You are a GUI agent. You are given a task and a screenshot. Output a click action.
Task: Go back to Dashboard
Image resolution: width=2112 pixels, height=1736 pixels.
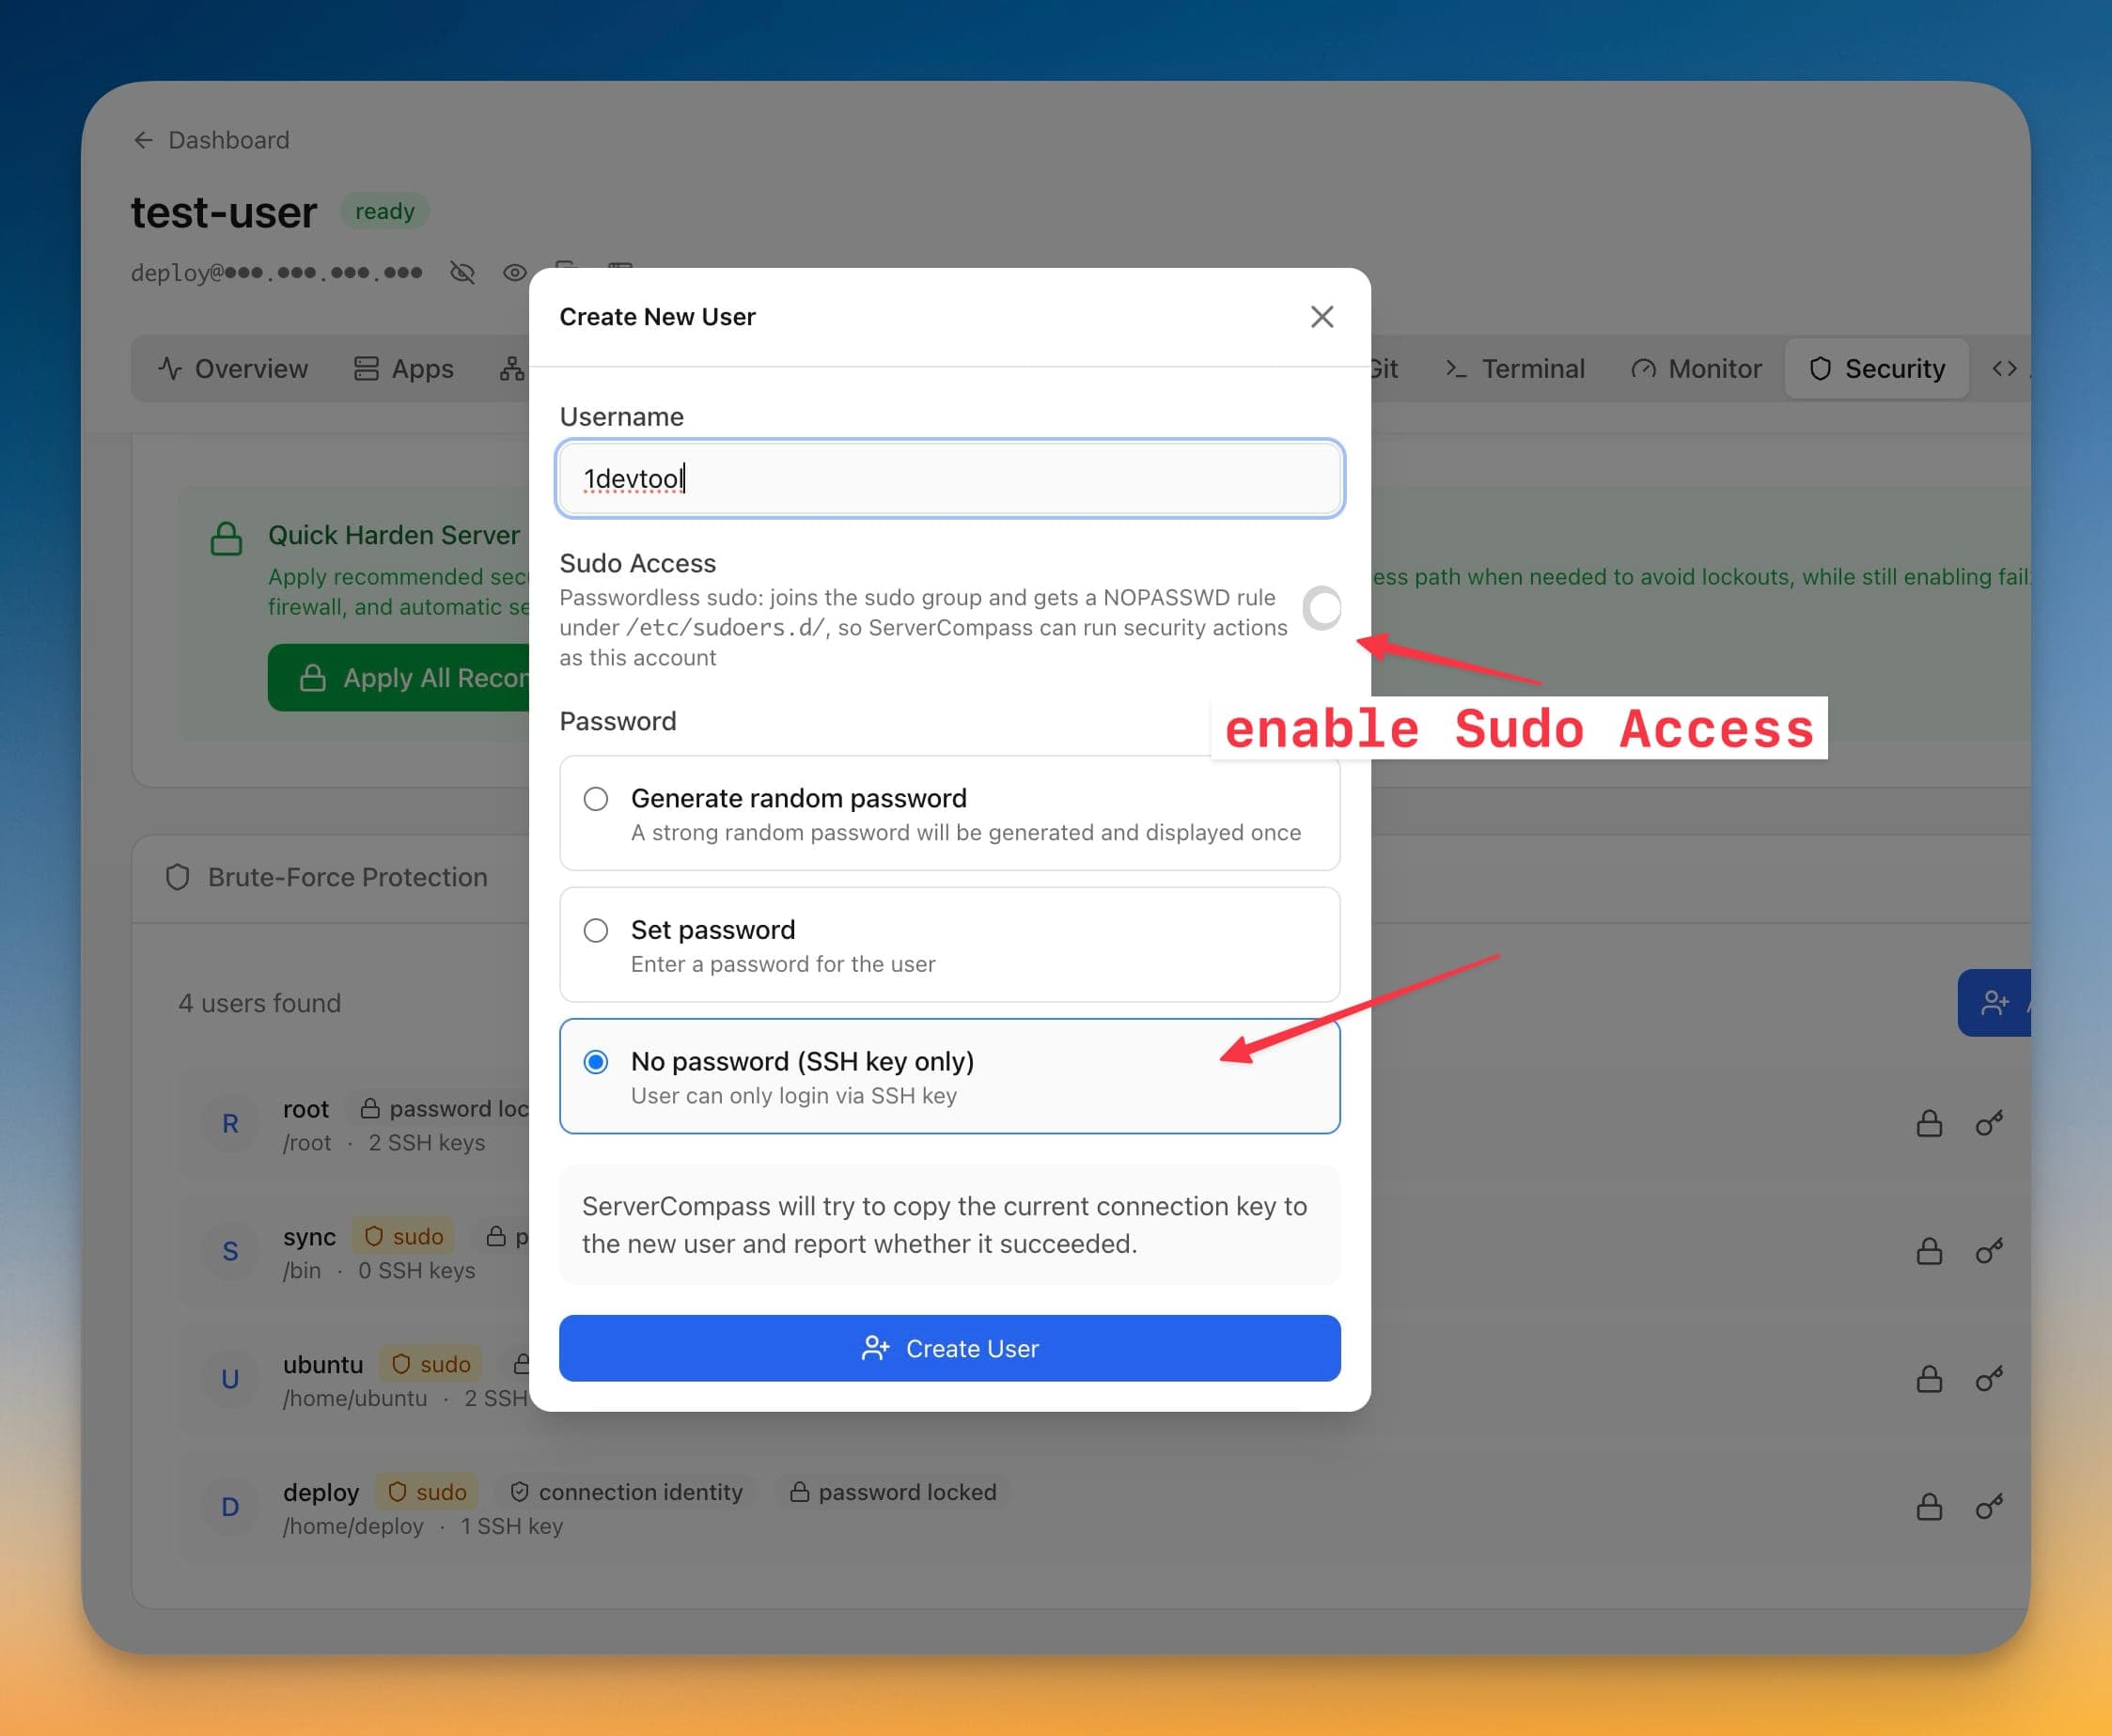coord(211,140)
